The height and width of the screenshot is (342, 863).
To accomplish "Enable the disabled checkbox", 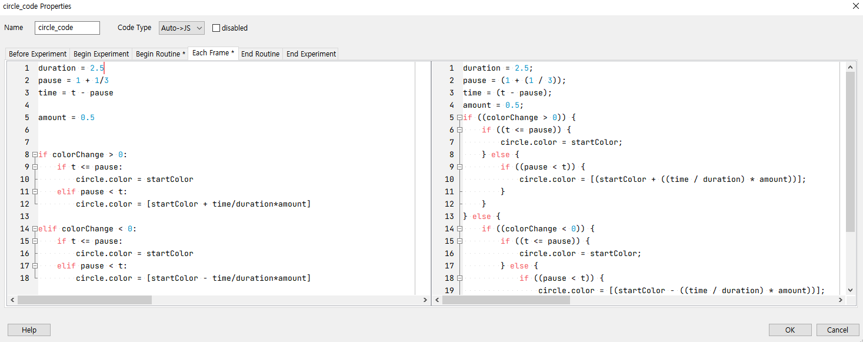I will pyautogui.click(x=216, y=27).
